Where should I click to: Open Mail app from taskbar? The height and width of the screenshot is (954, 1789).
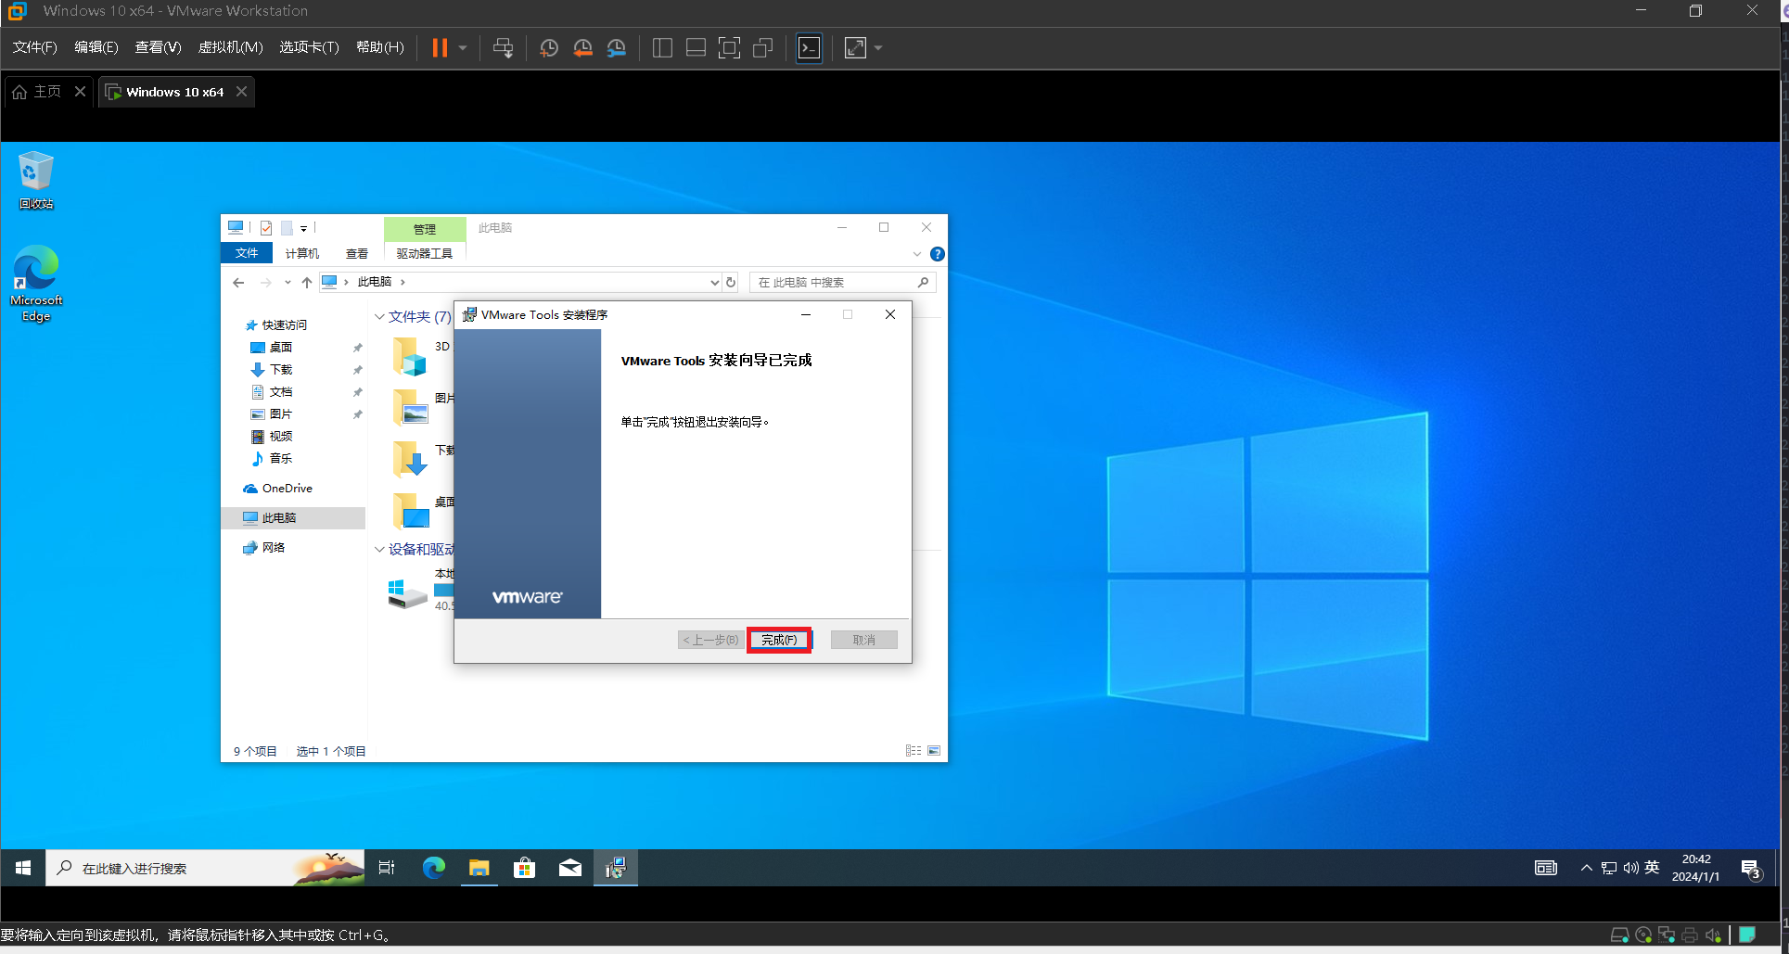point(569,868)
